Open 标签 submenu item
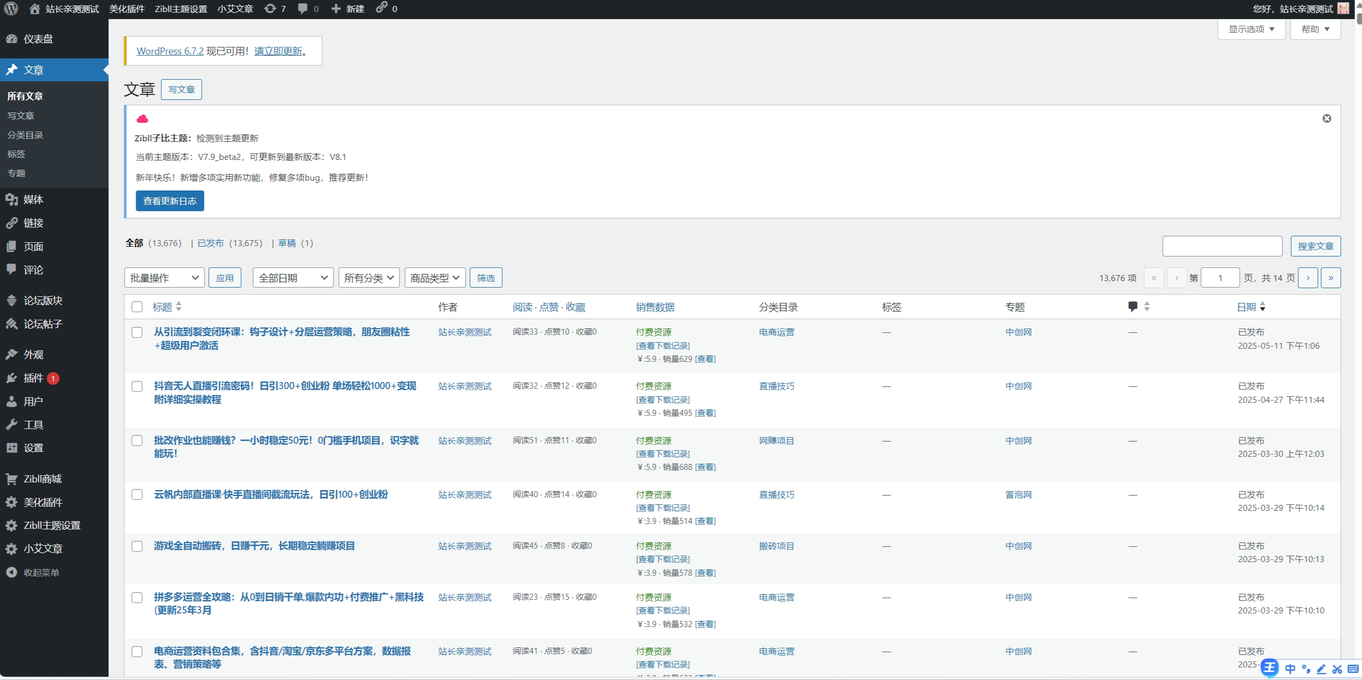 tap(16, 154)
